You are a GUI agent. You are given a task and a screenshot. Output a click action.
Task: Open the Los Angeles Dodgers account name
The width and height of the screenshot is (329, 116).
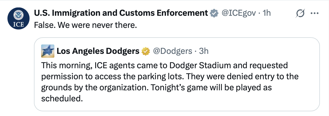point(98,51)
